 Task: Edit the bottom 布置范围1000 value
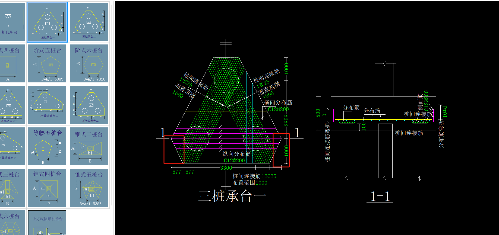(261, 183)
